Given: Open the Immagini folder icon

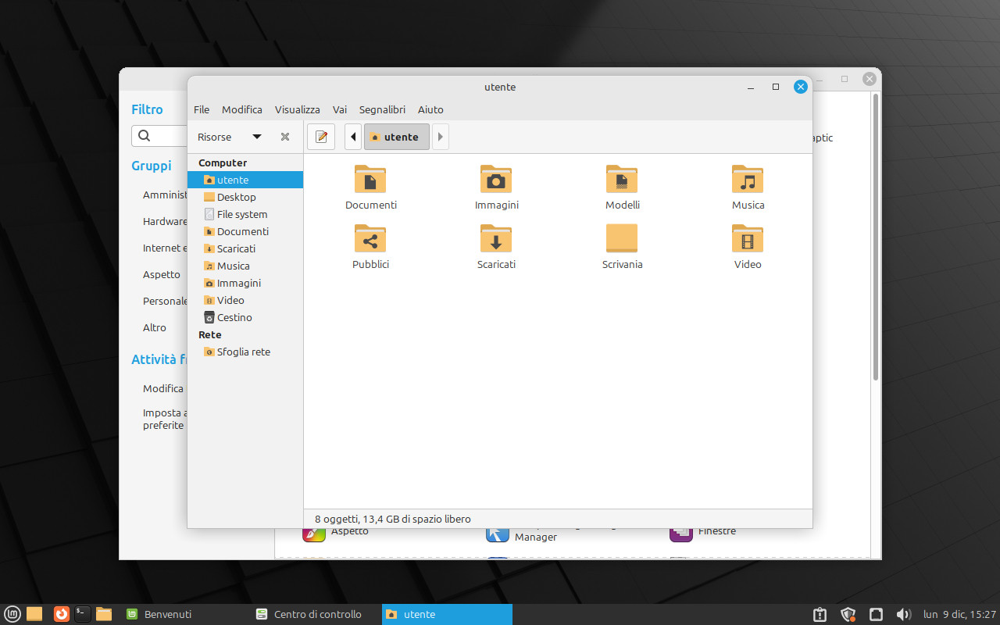Looking at the screenshot, I should [x=496, y=180].
